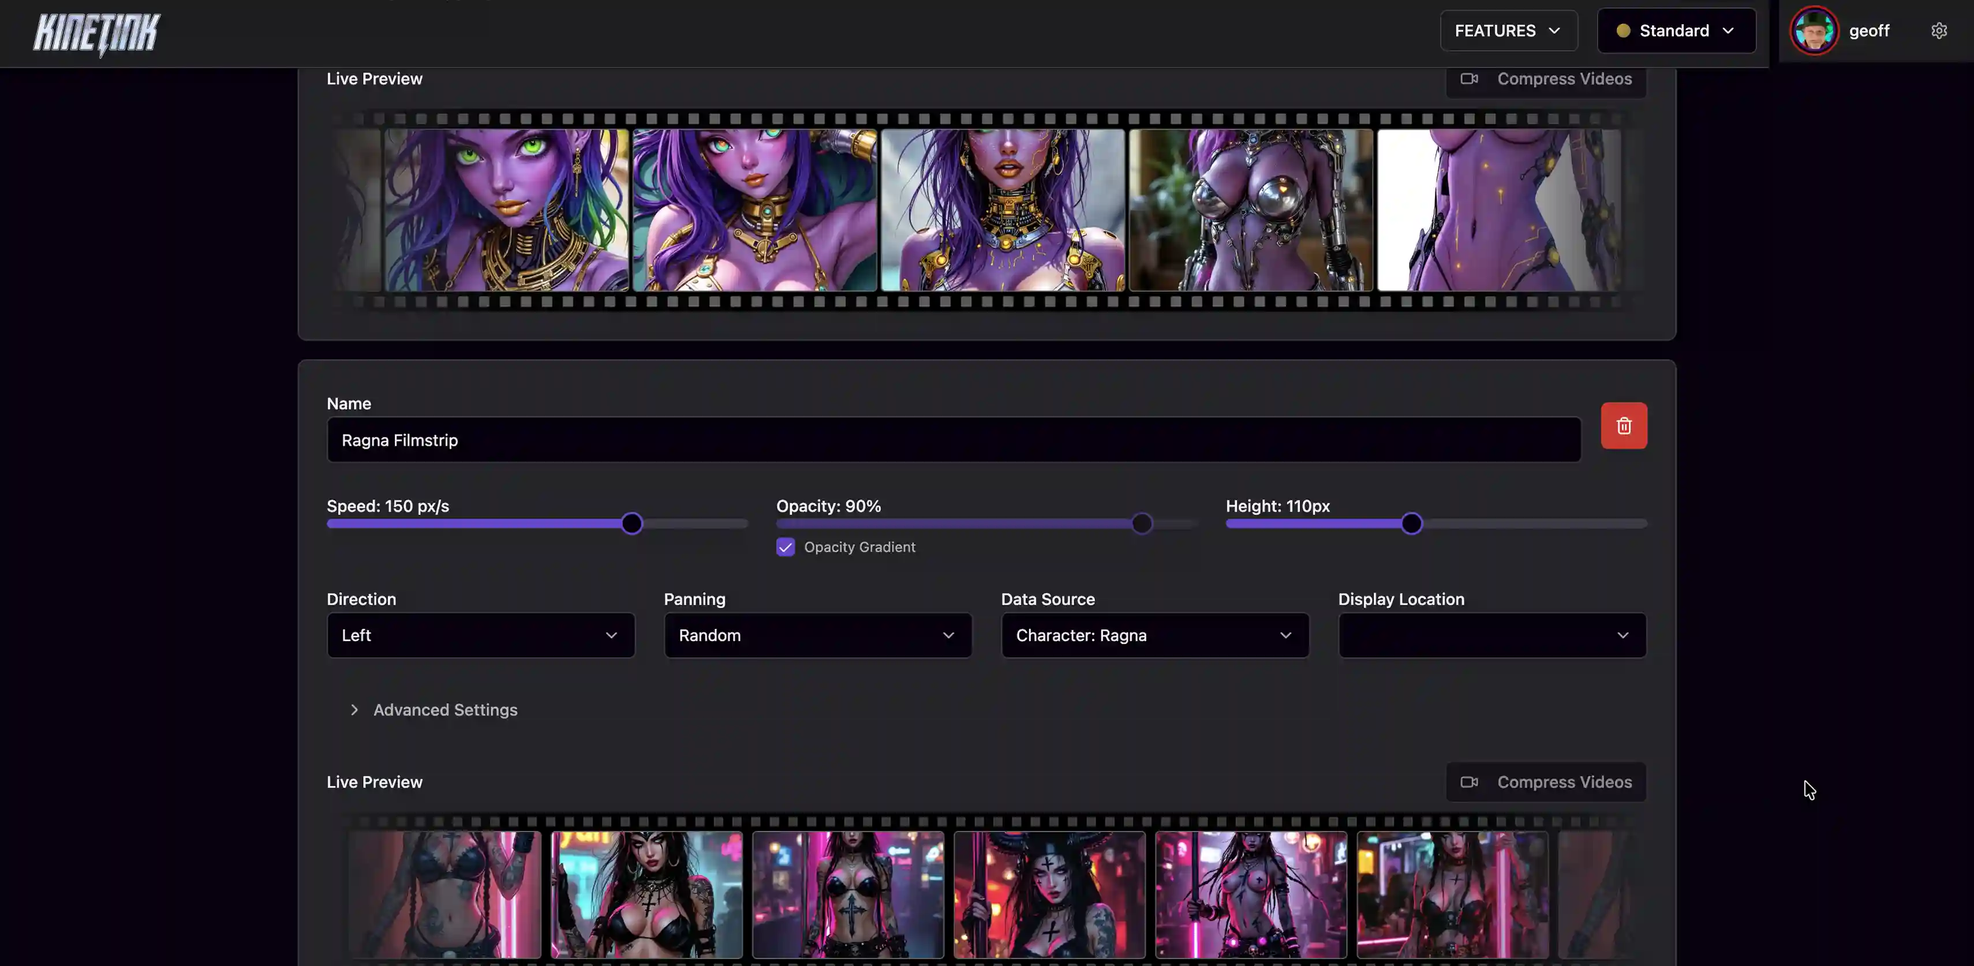Delete the Ragna Filmstrip with trash icon
The image size is (1974, 966).
pos(1623,426)
